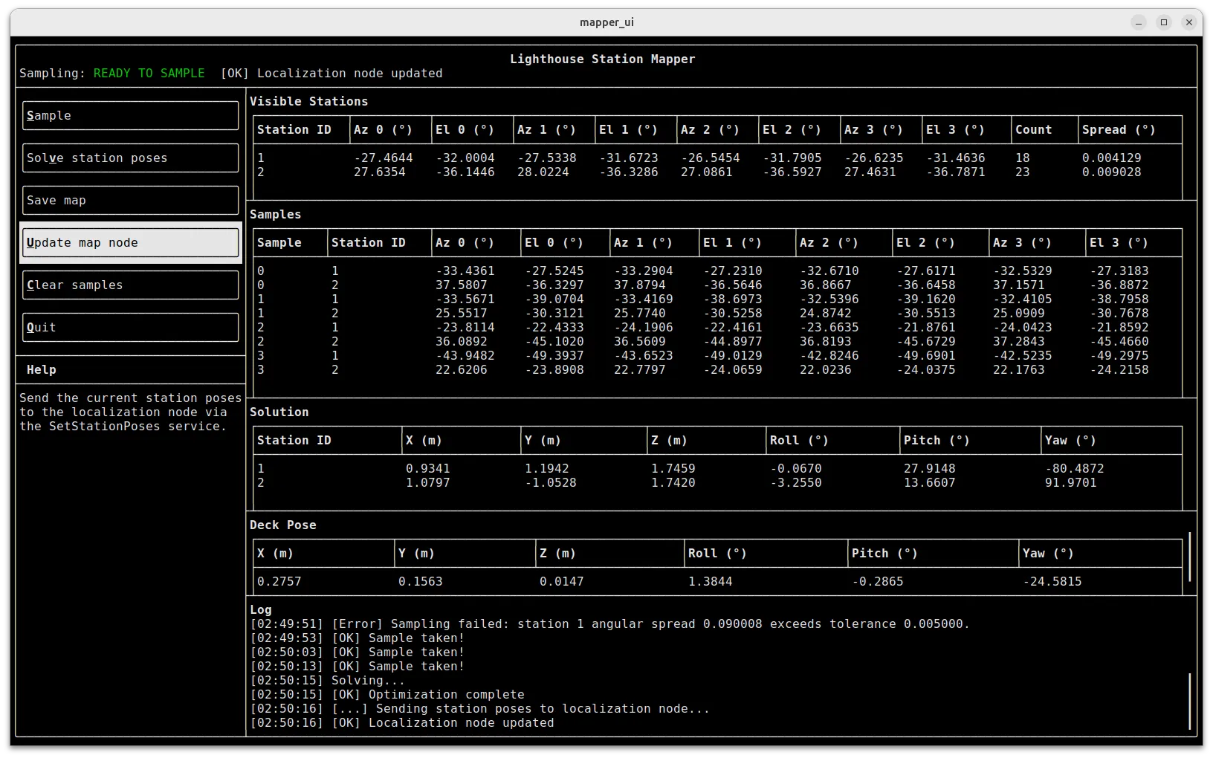Click the Deck Pose panel scrollbar
This screenshot has width=1213, height=758.
(1190, 557)
